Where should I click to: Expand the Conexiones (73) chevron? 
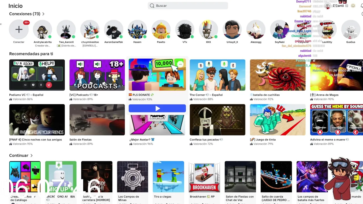[x=43, y=14]
